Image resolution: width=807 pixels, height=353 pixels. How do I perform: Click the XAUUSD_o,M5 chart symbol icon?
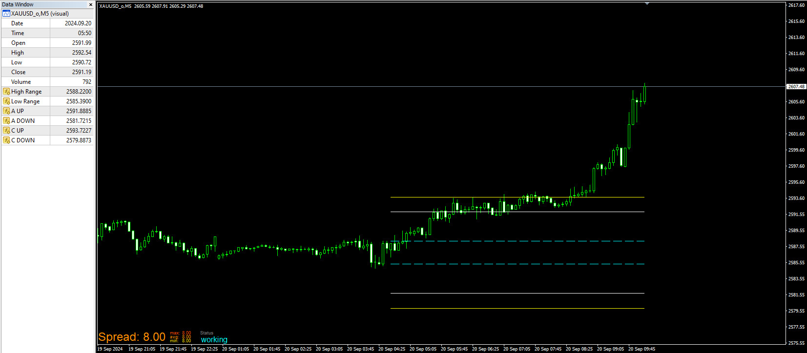tap(6, 14)
